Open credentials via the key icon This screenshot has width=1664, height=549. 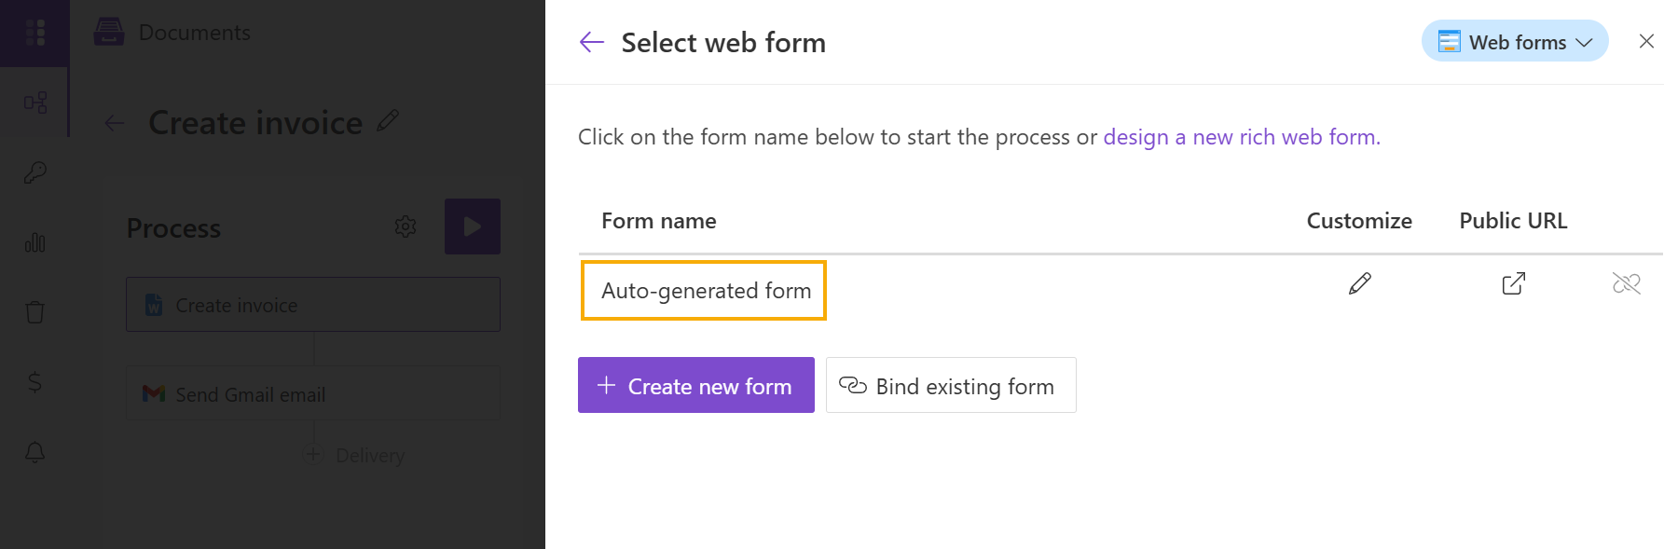pyautogui.click(x=34, y=172)
